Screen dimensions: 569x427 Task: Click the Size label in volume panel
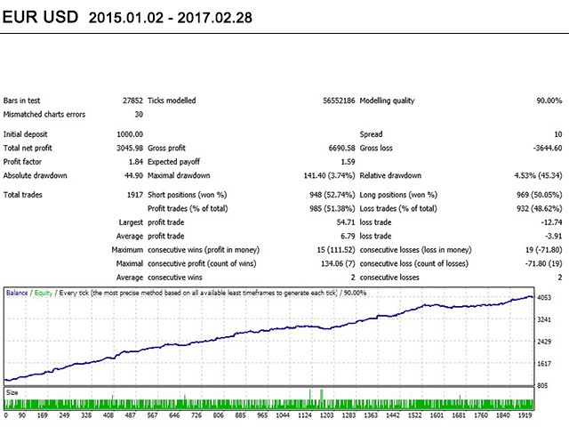12,392
